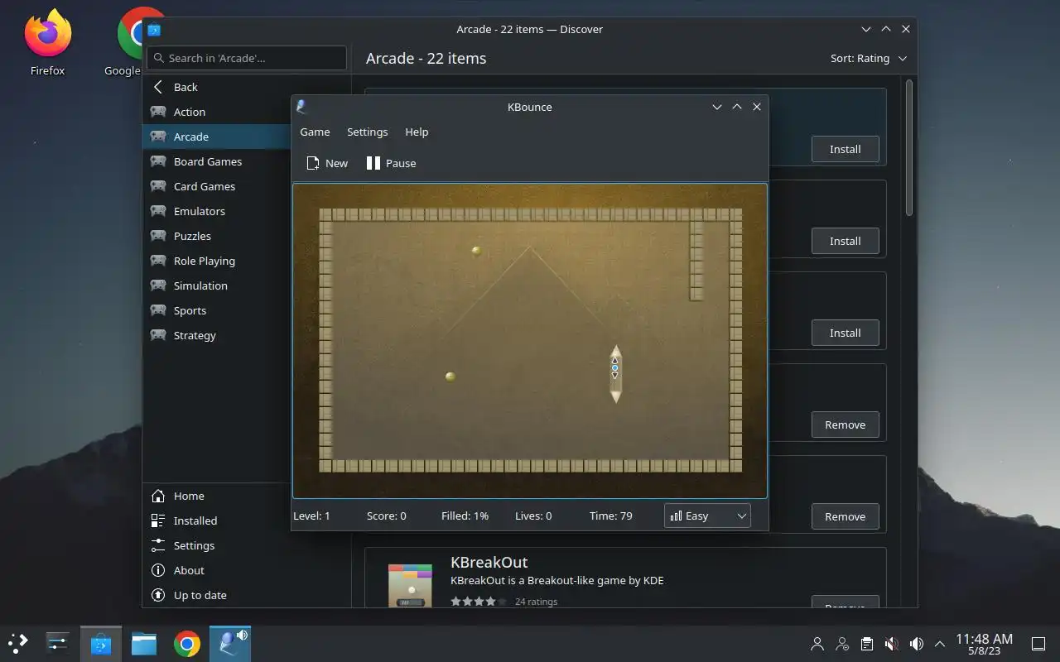
Task: Click the Lives: 0 status text
Action: coord(533,516)
